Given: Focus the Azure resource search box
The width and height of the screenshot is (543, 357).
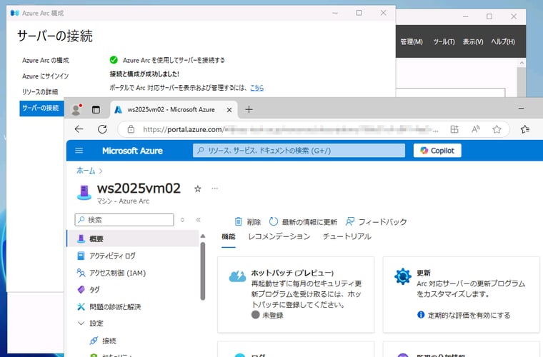Looking at the screenshot, I should 299,151.
